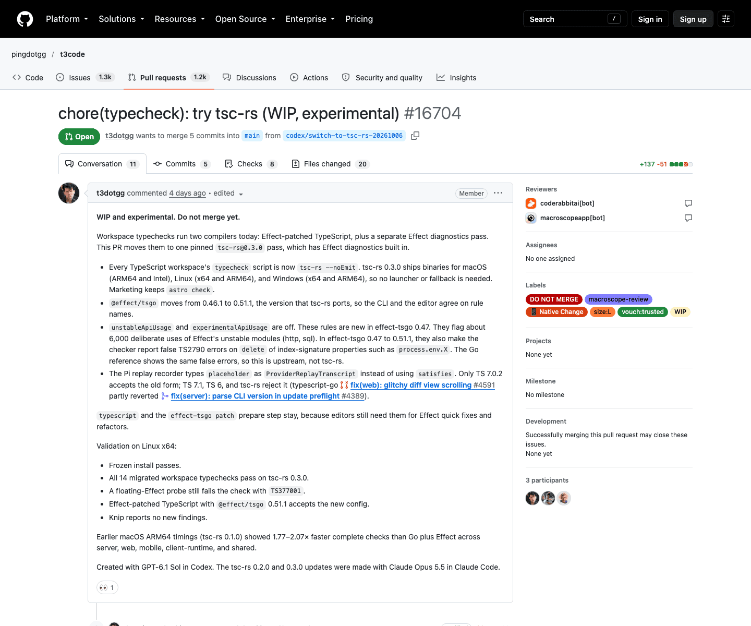
Task: Open the Insights repository tab
Action: tap(456, 77)
